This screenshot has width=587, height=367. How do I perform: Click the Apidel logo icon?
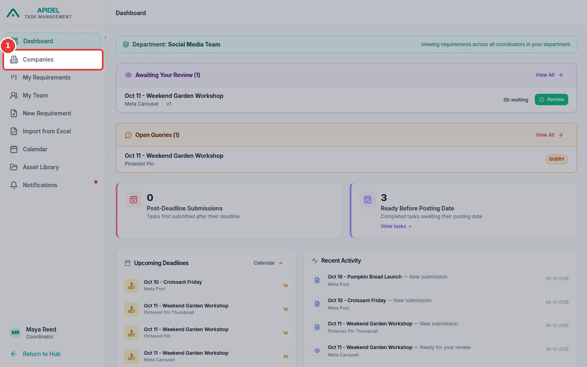tap(13, 13)
